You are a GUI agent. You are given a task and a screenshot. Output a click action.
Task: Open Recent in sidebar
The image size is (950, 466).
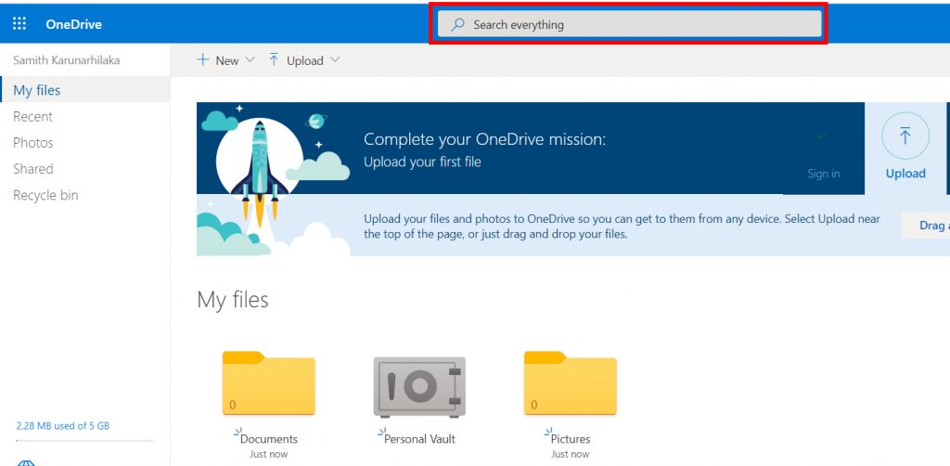pyautogui.click(x=32, y=116)
